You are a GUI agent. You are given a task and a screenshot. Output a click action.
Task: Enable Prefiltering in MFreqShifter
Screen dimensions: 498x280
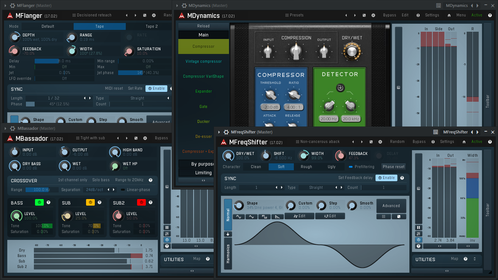tap(362, 167)
